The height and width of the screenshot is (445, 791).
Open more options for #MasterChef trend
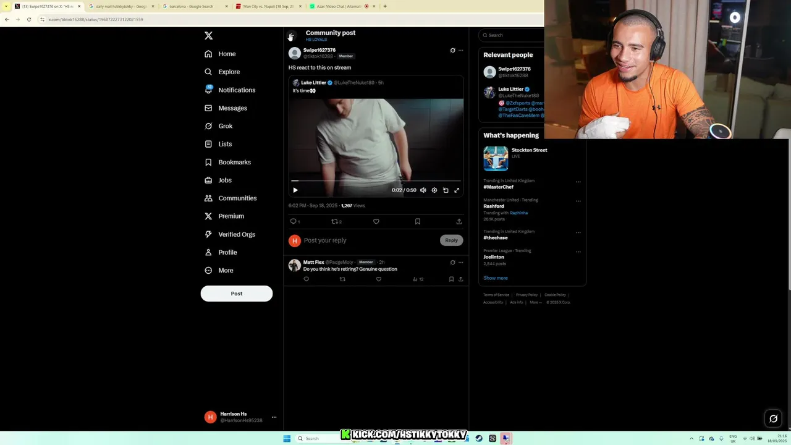click(x=578, y=182)
